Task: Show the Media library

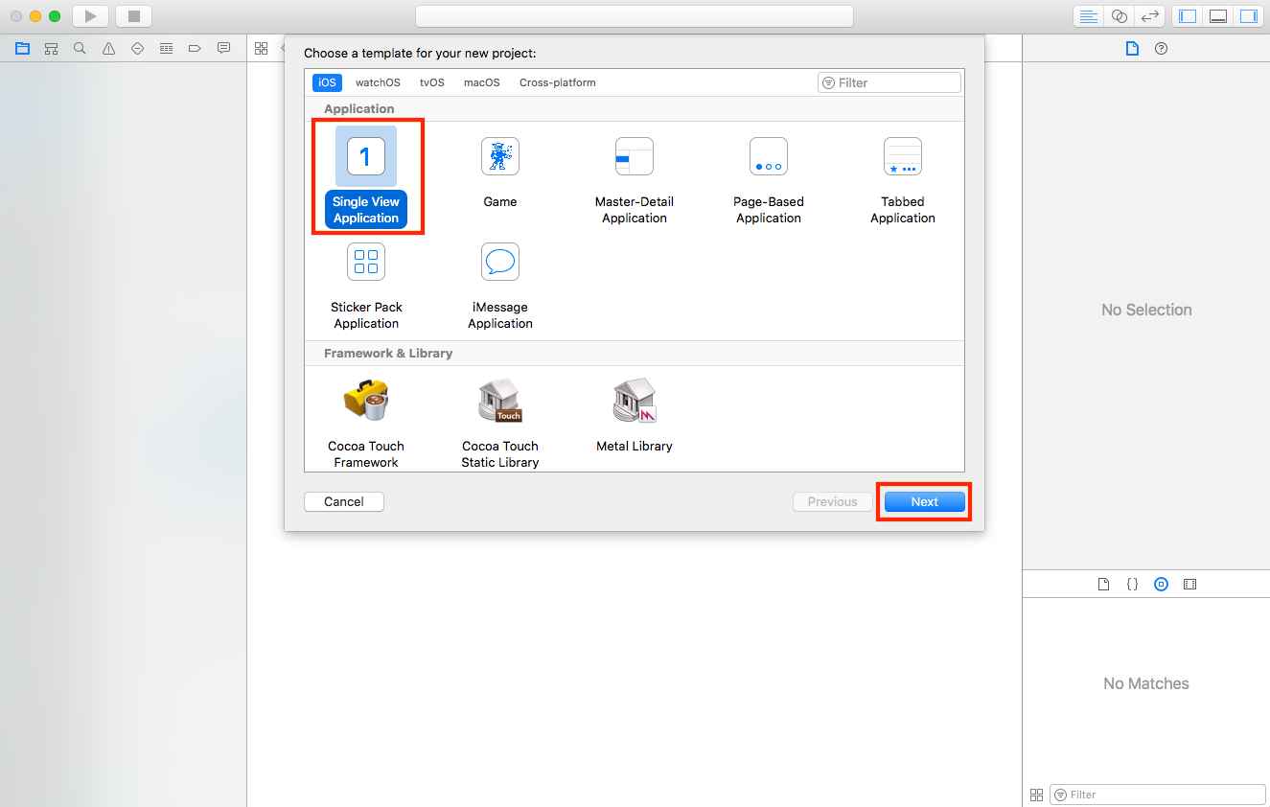Action: tap(1189, 584)
